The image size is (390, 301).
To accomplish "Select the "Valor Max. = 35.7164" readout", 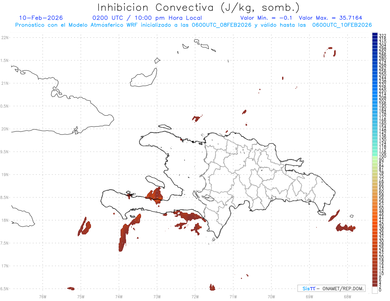I will click(331, 18).
